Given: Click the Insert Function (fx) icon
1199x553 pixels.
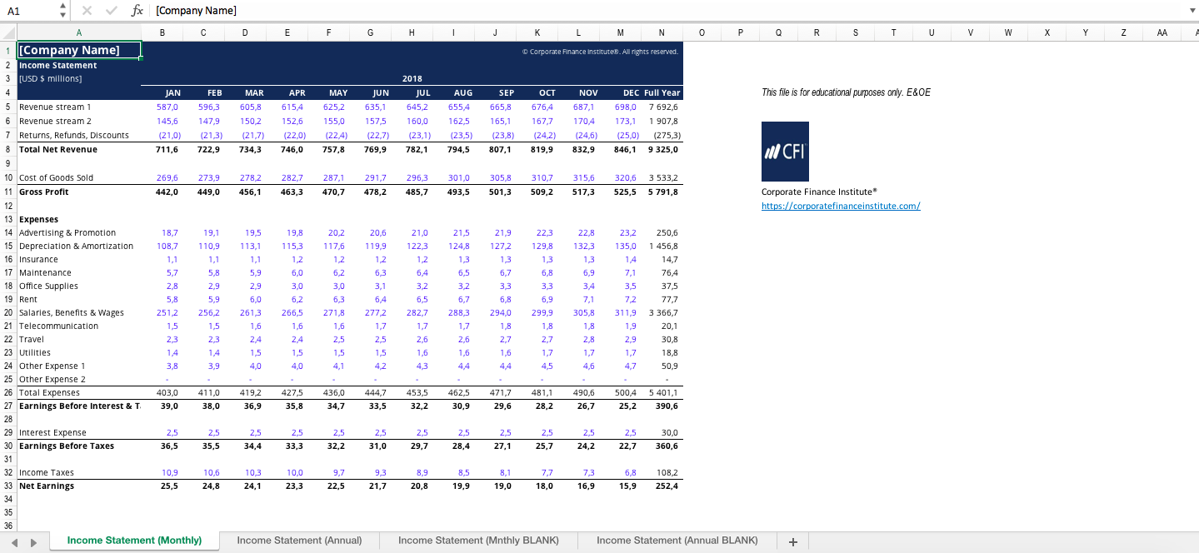Looking at the screenshot, I should pos(137,11).
